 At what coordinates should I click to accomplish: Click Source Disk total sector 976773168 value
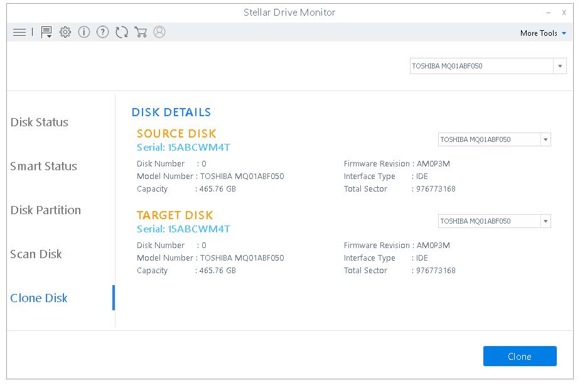pos(436,189)
